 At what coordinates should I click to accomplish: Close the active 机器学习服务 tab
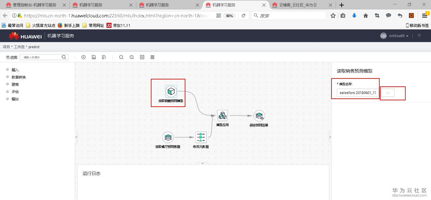coord(264,5)
